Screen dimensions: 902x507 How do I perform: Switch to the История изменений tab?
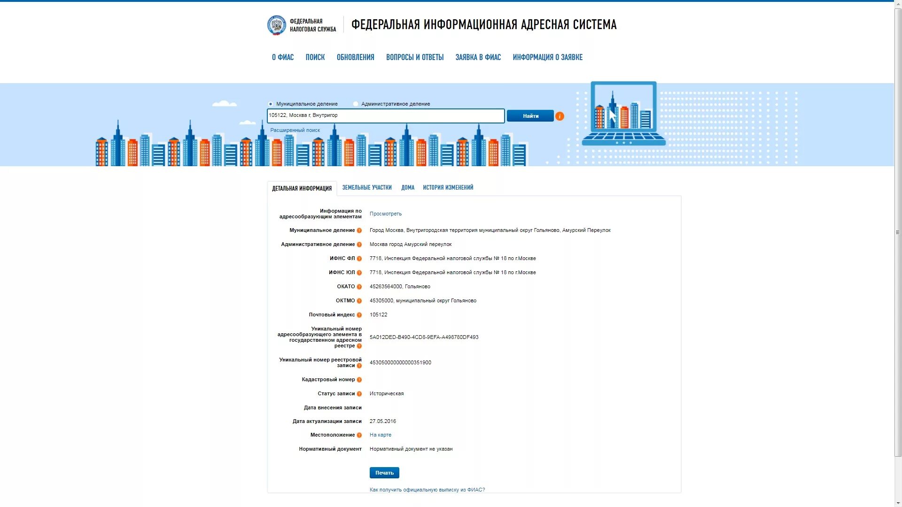448,187
